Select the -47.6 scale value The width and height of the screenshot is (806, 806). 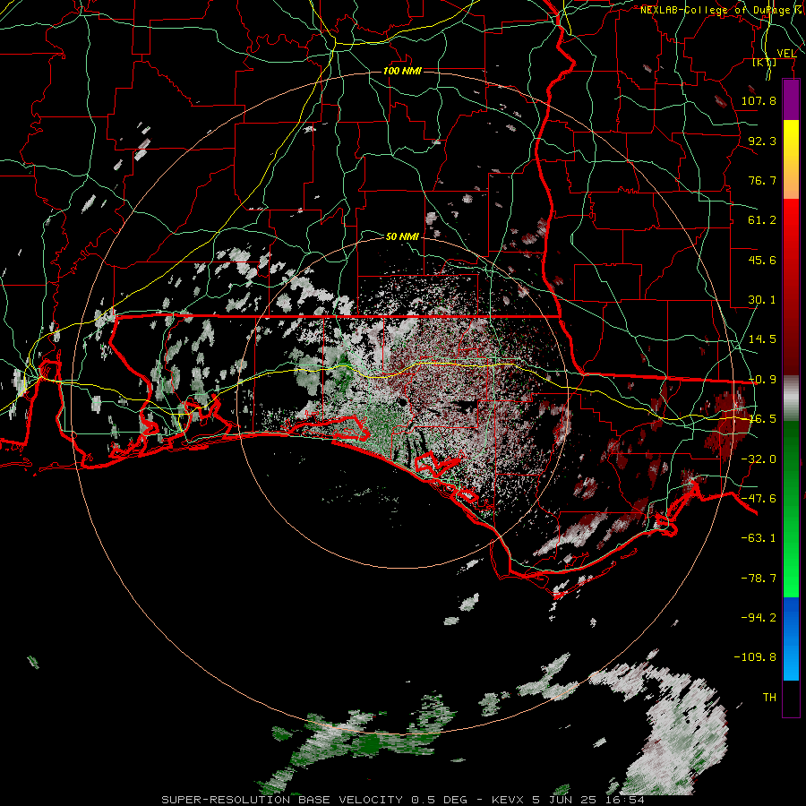click(x=759, y=499)
